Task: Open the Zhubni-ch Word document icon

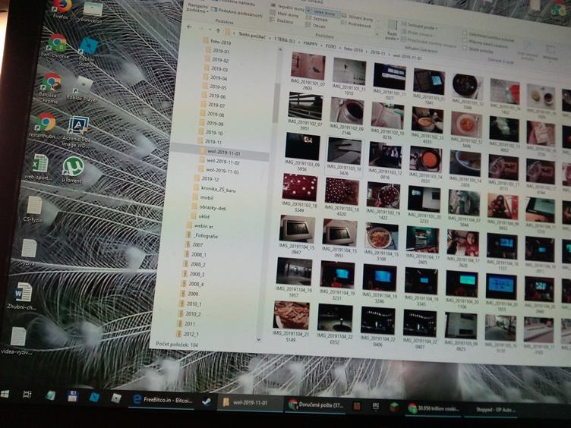Action: click(x=22, y=296)
